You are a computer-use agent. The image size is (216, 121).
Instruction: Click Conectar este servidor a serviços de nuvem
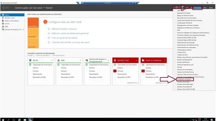pyautogui.click(x=71, y=42)
